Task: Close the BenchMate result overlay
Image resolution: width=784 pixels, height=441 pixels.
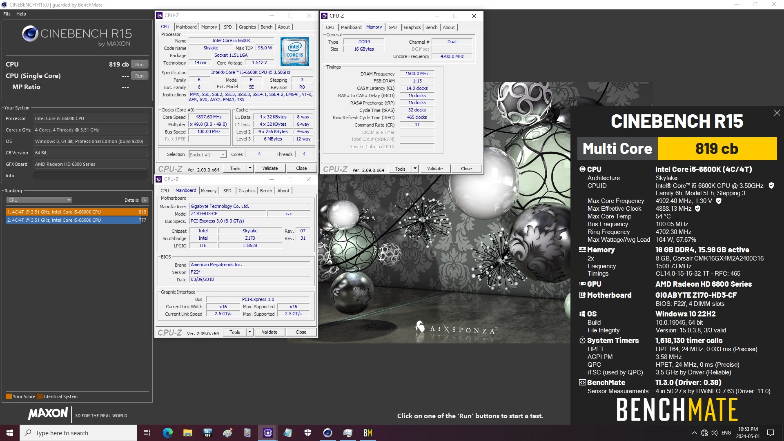Action: (x=777, y=113)
